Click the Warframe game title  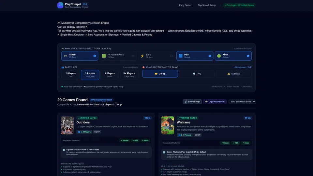(184, 122)
